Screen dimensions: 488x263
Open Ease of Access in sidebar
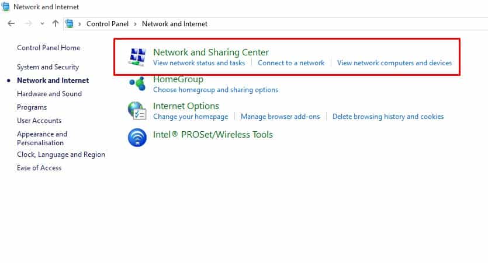pyautogui.click(x=39, y=168)
